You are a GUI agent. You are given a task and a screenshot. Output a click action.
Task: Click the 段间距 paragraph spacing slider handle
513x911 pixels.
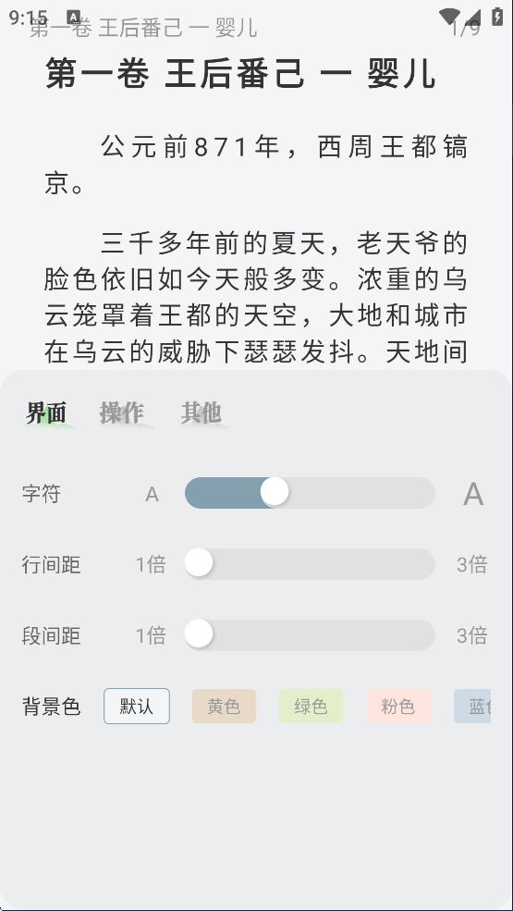(199, 634)
